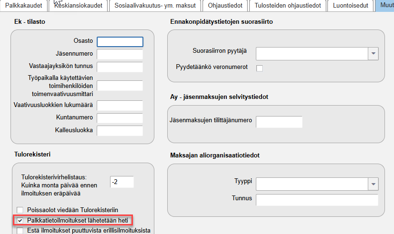Go to Tulosteiden ohjaustiedot tab
Image resolution: width=394 pixels, height=234 pixels.
288,6
